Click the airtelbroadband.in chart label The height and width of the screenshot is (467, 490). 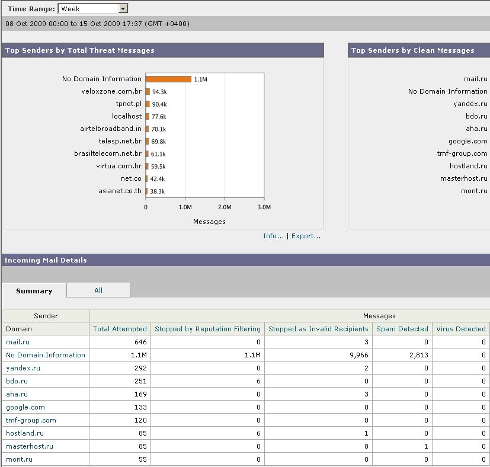pyautogui.click(x=111, y=129)
